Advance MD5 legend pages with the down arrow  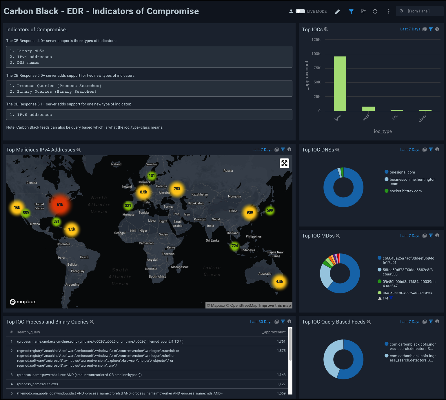coord(391,298)
